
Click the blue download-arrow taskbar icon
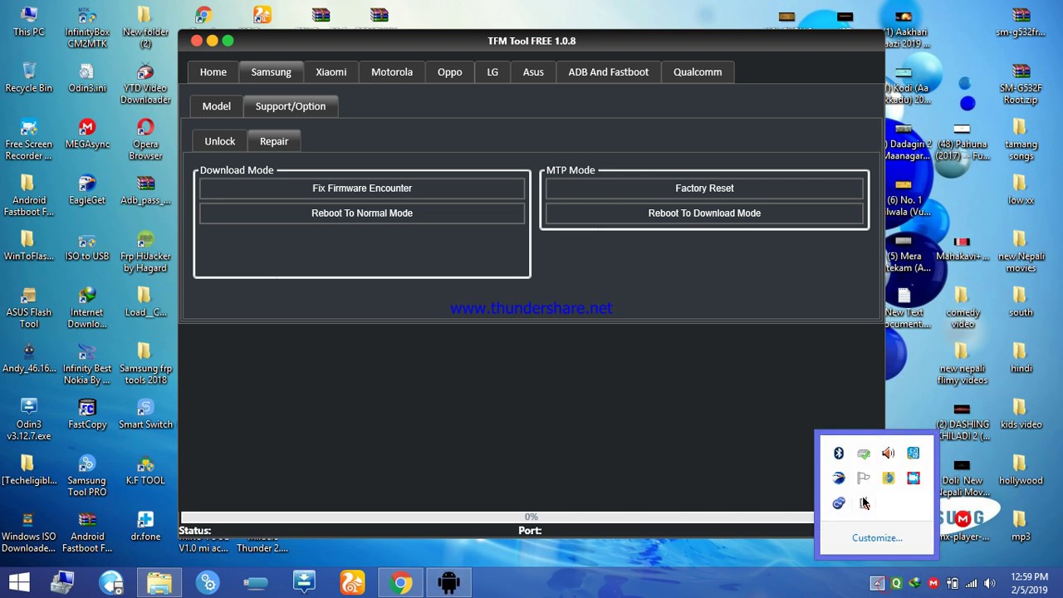[x=305, y=583]
